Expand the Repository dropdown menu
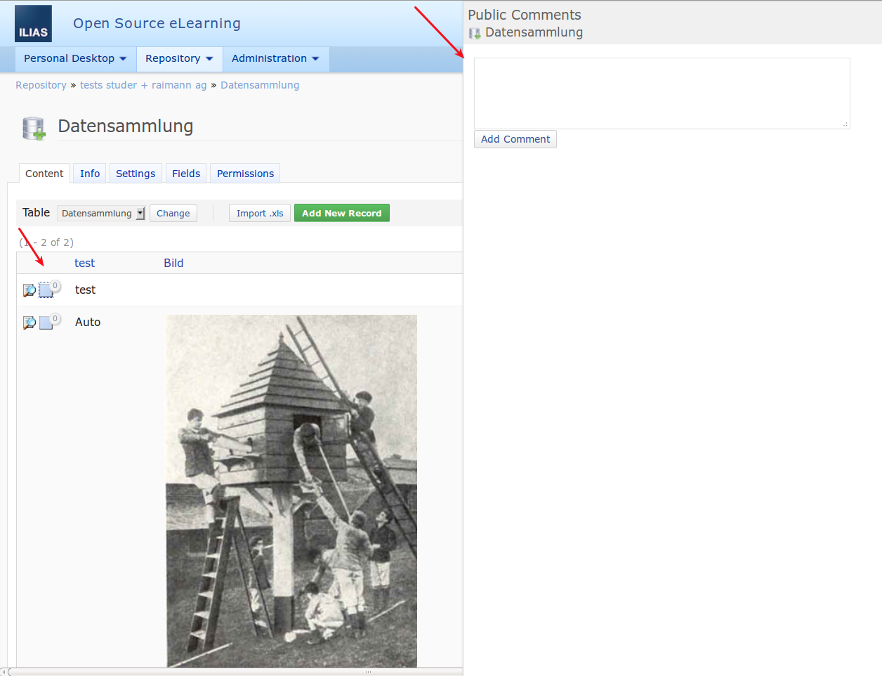 [179, 58]
